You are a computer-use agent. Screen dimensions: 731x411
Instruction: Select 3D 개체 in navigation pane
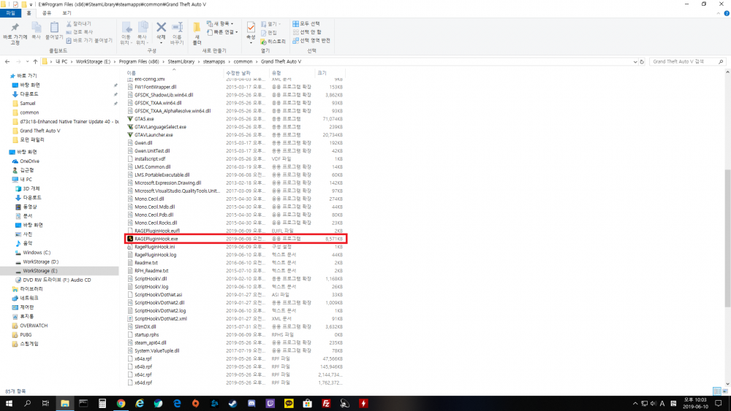pyautogui.click(x=31, y=188)
